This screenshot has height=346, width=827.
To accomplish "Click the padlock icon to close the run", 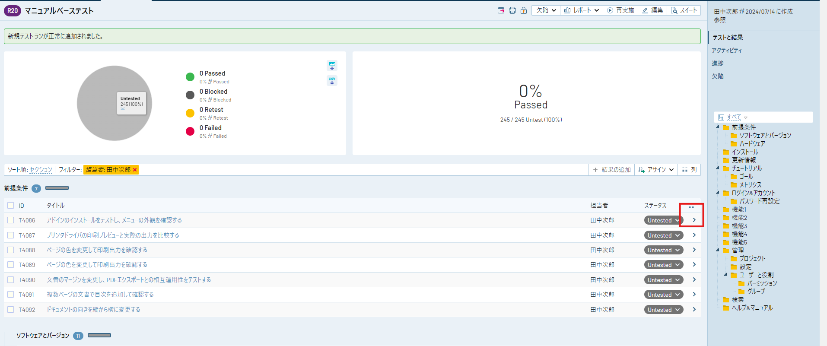I will click(x=524, y=10).
